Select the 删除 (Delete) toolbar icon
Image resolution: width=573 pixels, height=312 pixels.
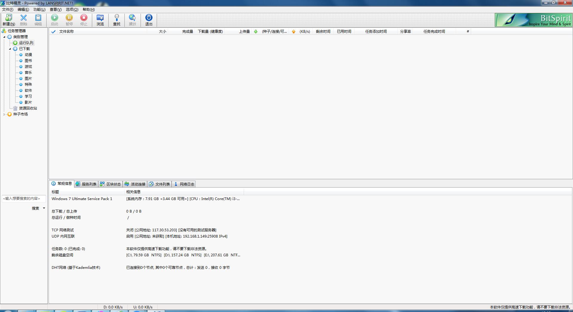(x=24, y=20)
